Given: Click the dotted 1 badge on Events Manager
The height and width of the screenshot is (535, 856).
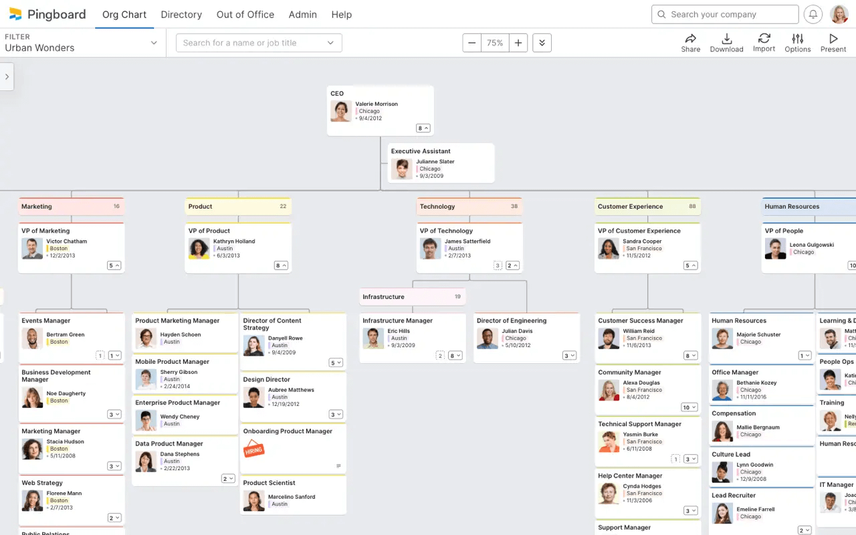Looking at the screenshot, I should [x=100, y=355].
